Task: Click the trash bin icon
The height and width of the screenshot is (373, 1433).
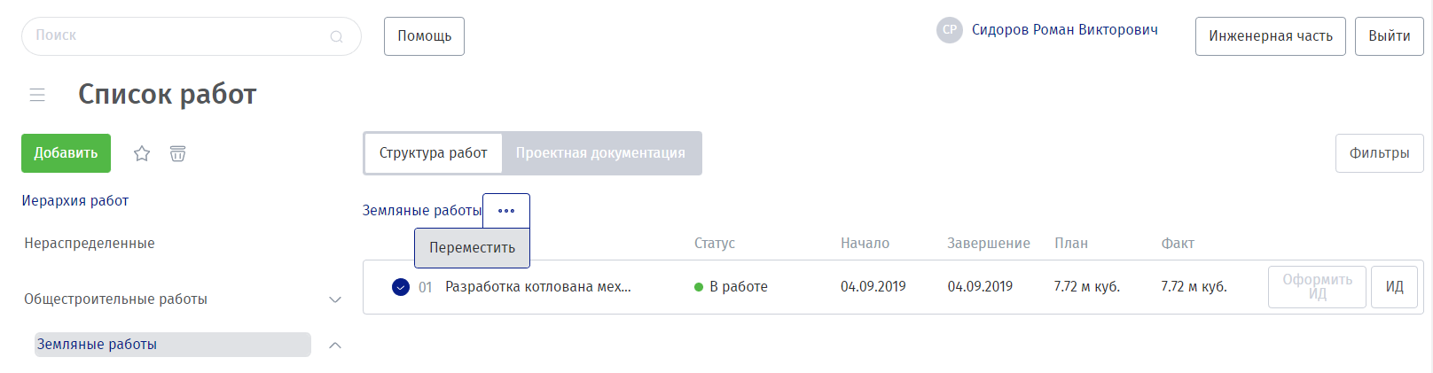Action: 178,153
